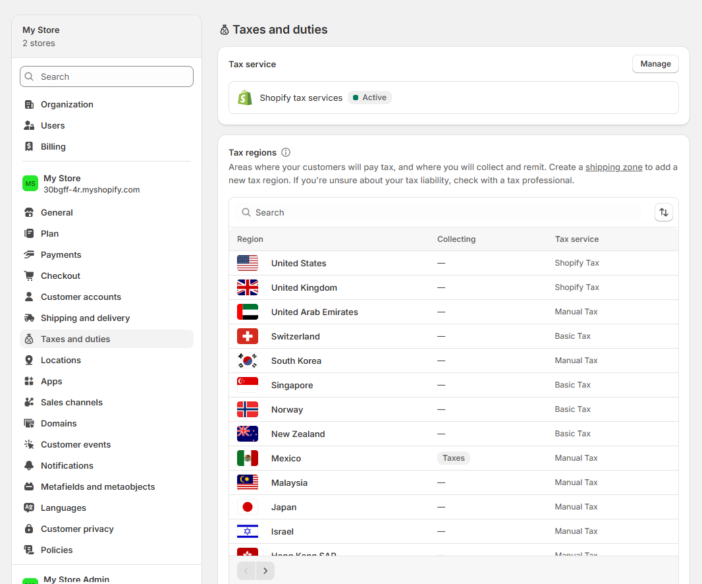
Task: Click the Mexico flag icon
Action: pyautogui.click(x=248, y=458)
